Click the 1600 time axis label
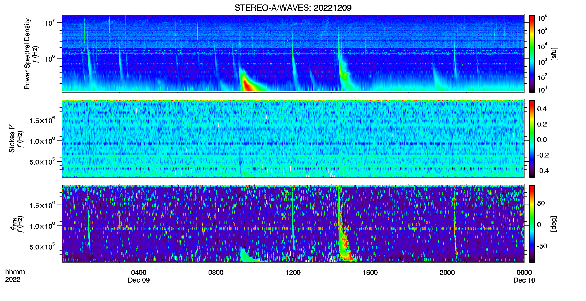The image size is (586, 301). pyautogui.click(x=370, y=273)
